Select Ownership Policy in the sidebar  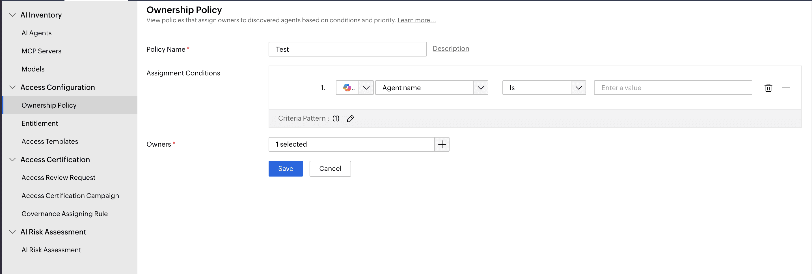pos(70,105)
